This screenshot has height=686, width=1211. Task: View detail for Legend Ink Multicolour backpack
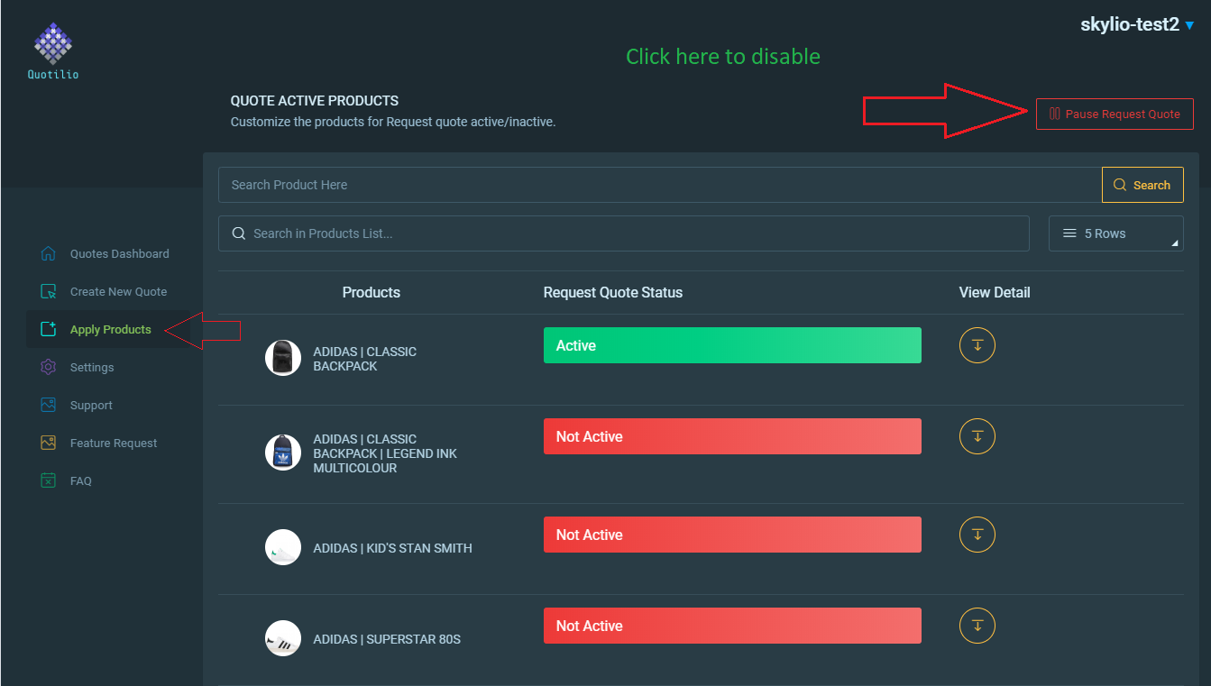[977, 436]
